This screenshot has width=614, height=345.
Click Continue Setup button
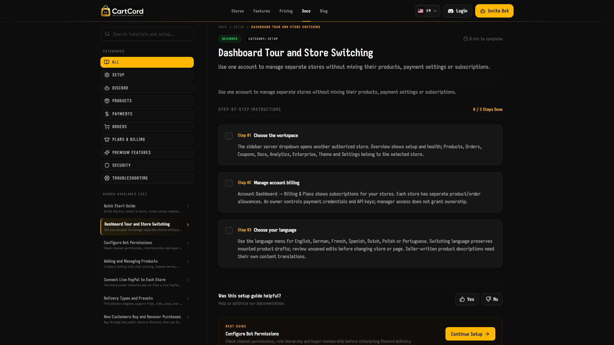click(470, 334)
